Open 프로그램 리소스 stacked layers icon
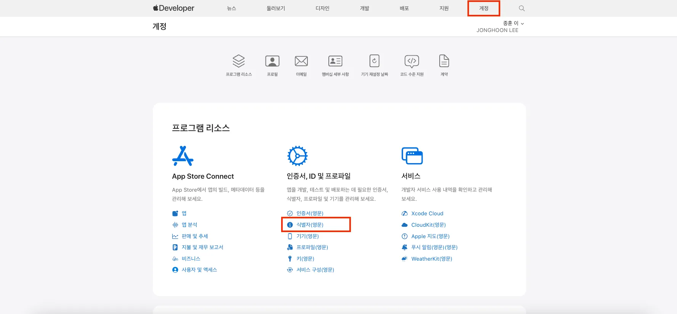 [x=239, y=61]
